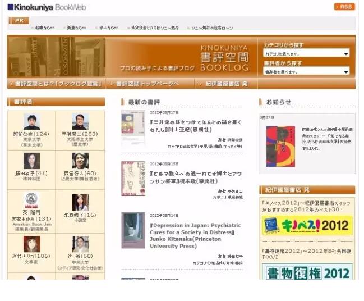Click reviewer photo of 阿部公彦

[31, 122]
